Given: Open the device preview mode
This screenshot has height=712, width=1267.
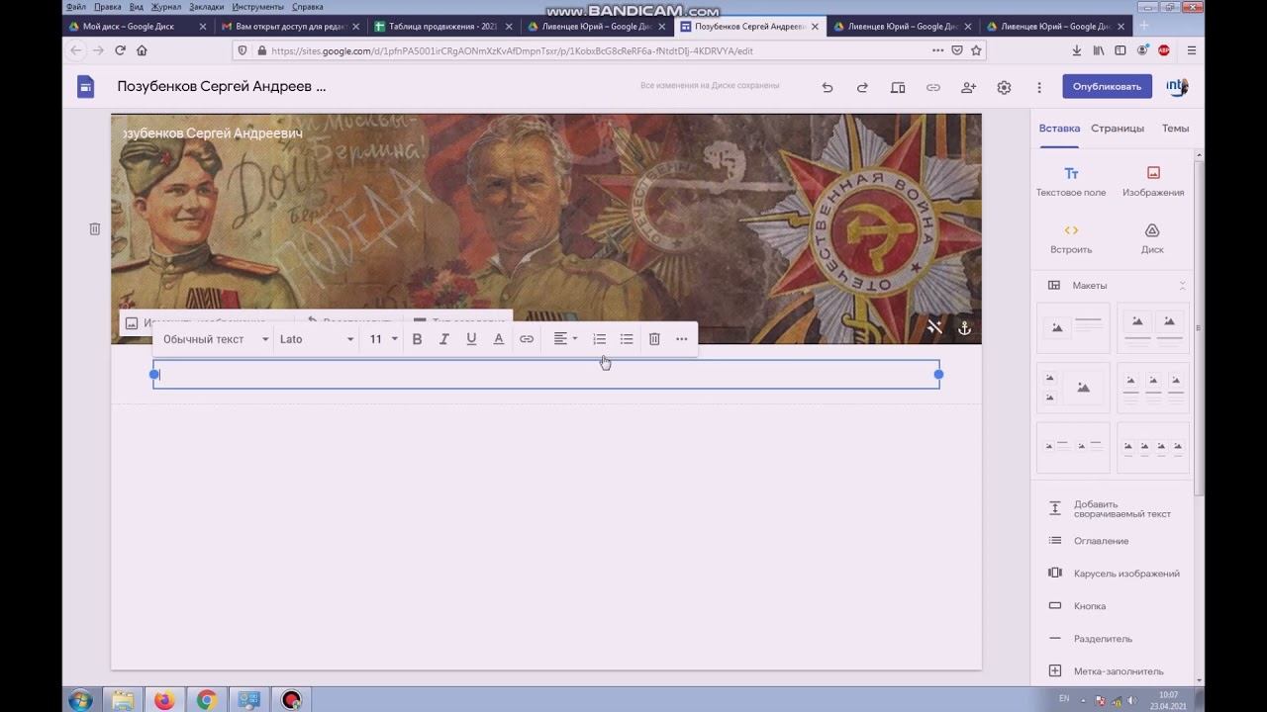Looking at the screenshot, I should click(x=898, y=88).
